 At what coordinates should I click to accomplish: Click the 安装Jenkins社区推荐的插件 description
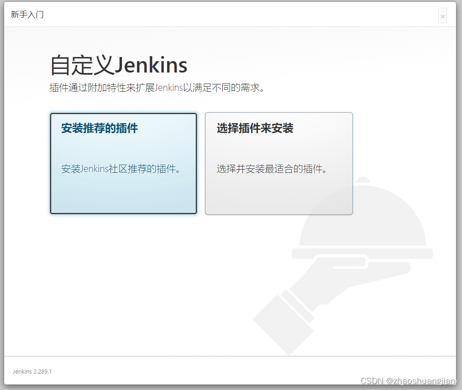121,168
